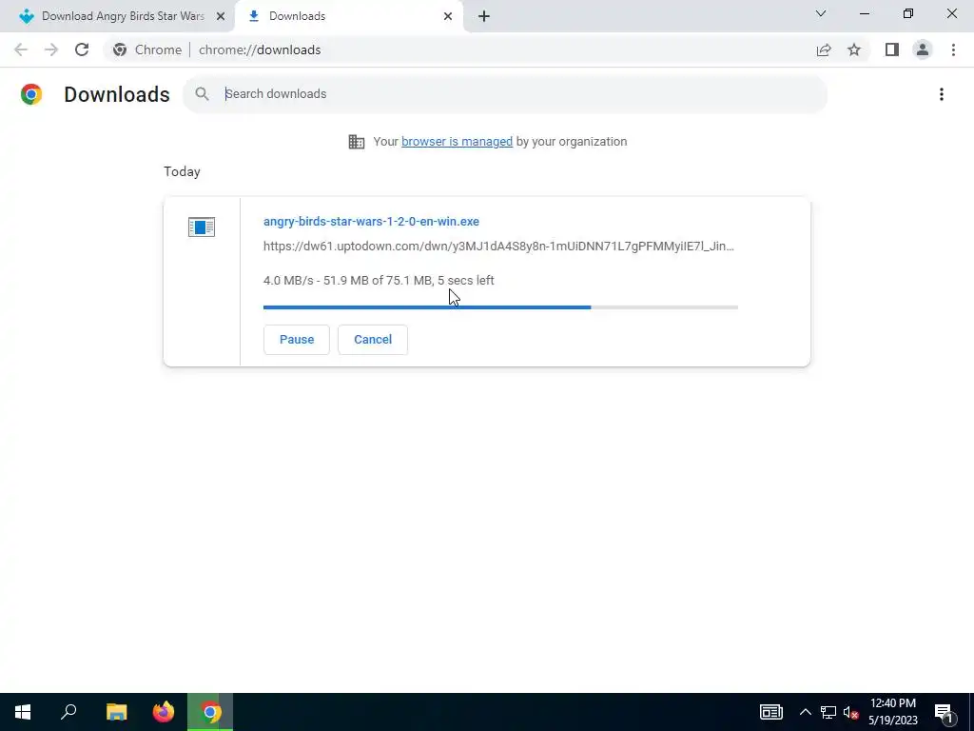Open Chrome's three-dot main menu
Image resolution: width=974 pixels, height=731 pixels.
(x=953, y=49)
